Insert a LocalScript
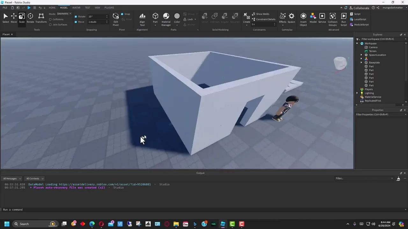The height and width of the screenshot is (229, 408). [358, 19]
